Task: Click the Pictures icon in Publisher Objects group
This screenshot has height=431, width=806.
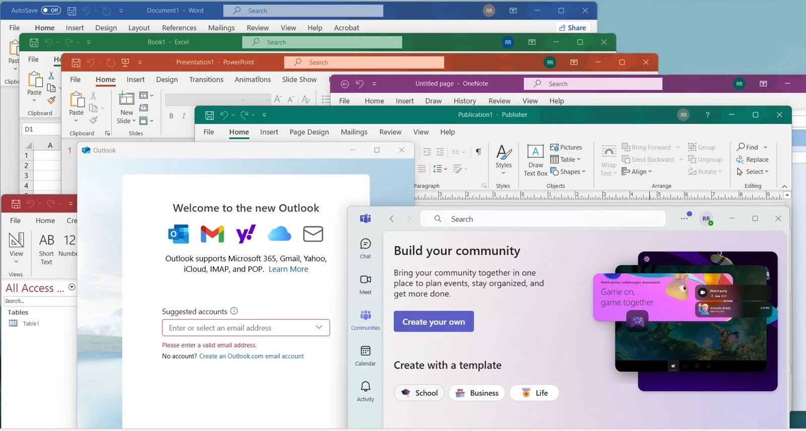Action: pyautogui.click(x=554, y=147)
